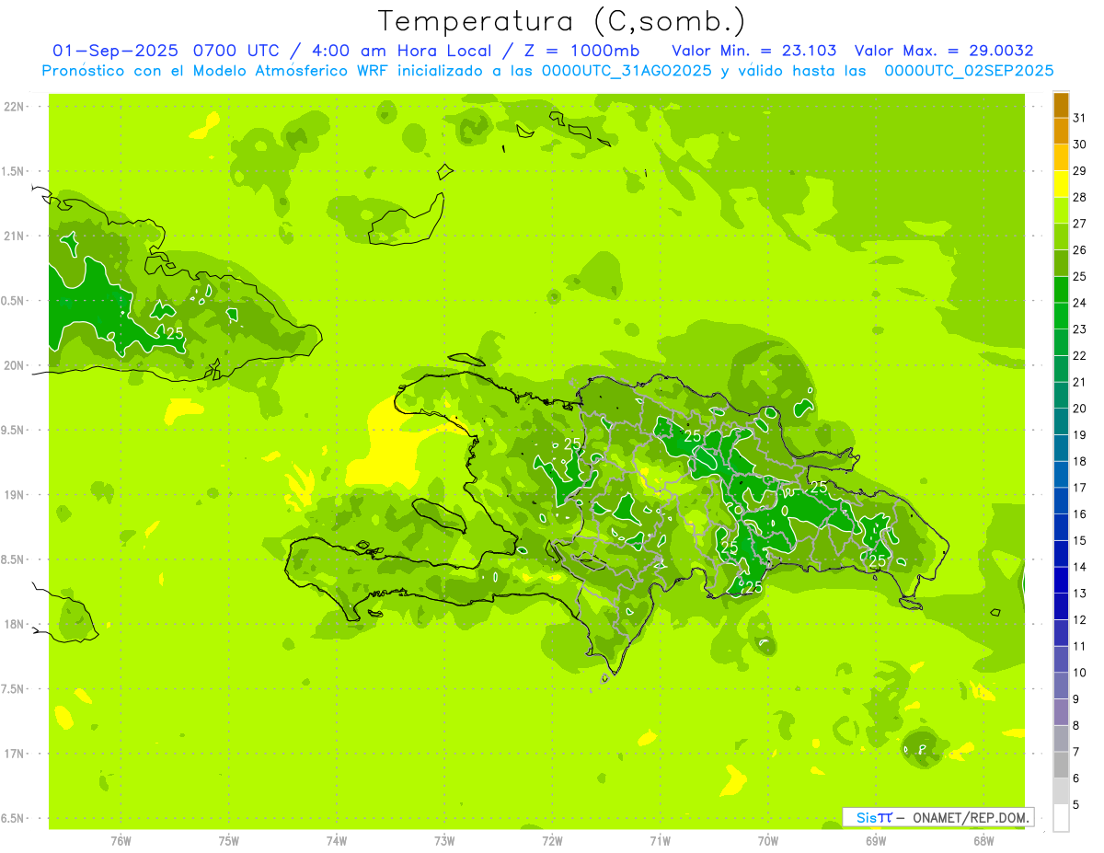This screenshot has height=853, width=1104.
Task: Click the "17N" latitude label
Action: click(14, 754)
